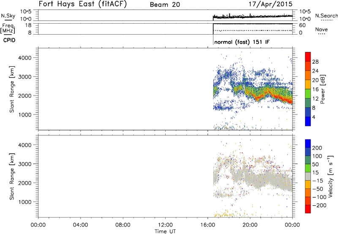The width and height of the screenshot is (338, 234).
Task: Click the blue bottom segment of Power colorbar
Action: point(308,121)
